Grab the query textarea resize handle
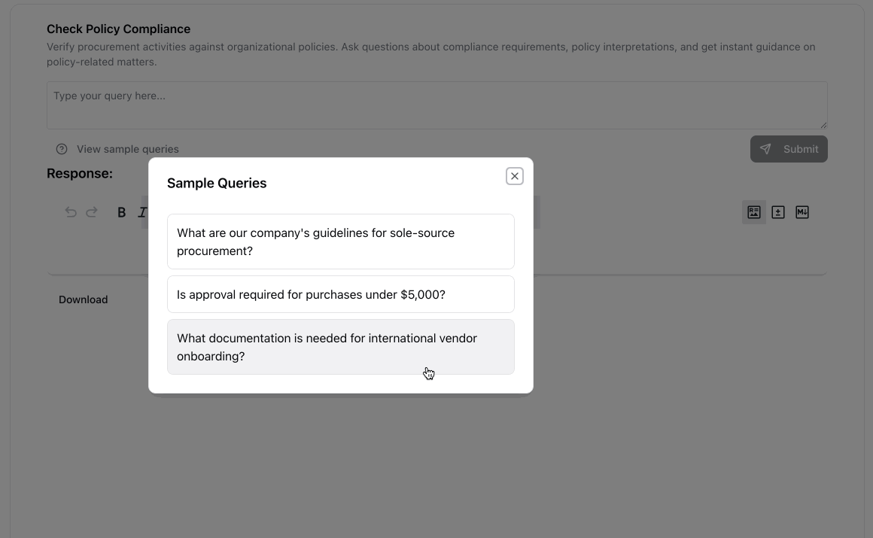Screen dimensions: 873x538 (x=823, y=126)
